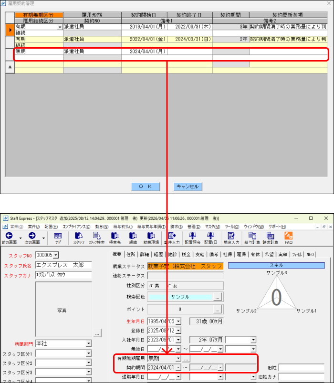Click the … button beside ポイント

217,309
